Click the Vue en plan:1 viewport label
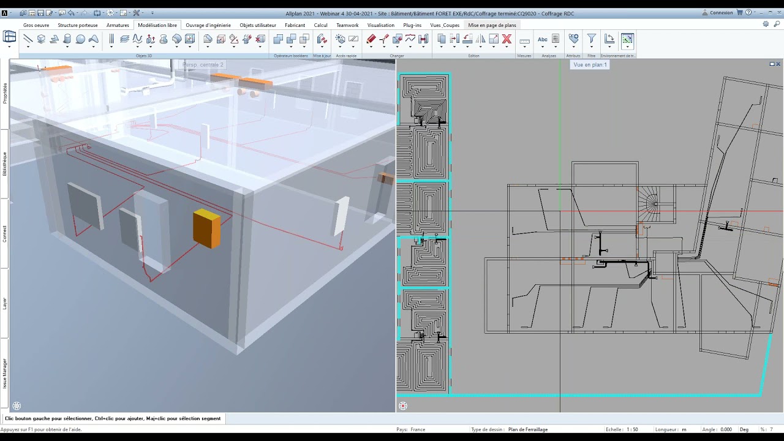 tap(590, 64)
